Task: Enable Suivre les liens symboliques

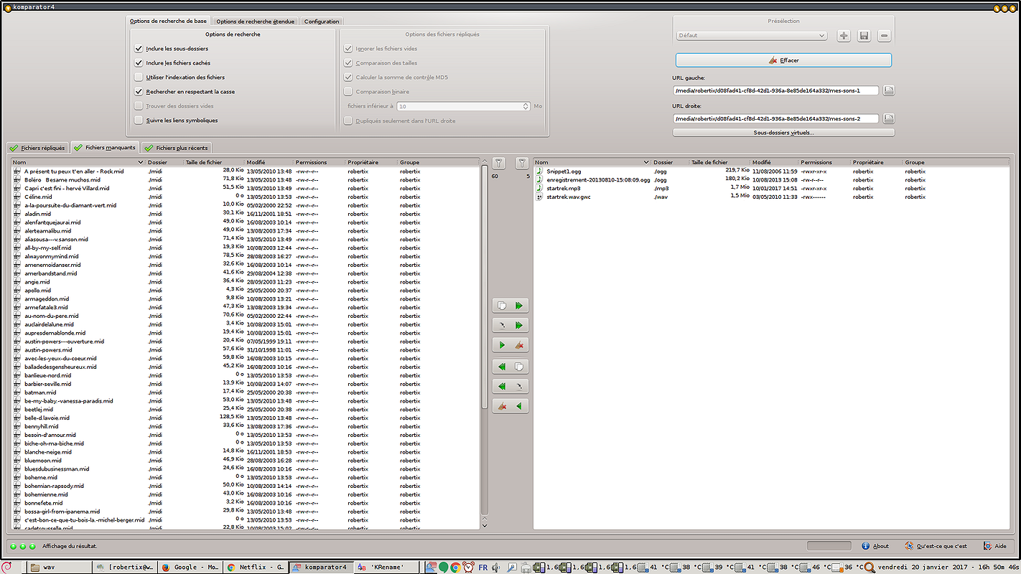Action: (x=139, y=121)
